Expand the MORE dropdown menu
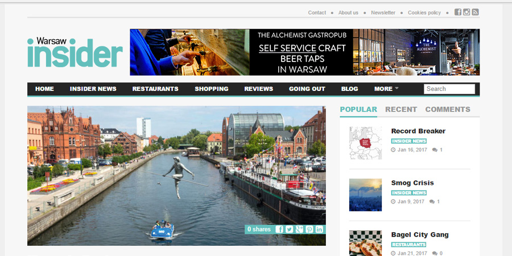The image size is (512, 256). 386,89
